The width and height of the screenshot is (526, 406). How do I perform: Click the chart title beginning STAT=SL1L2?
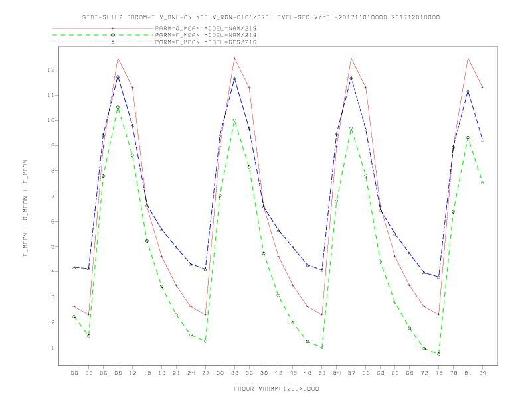(x=260, y=17)
